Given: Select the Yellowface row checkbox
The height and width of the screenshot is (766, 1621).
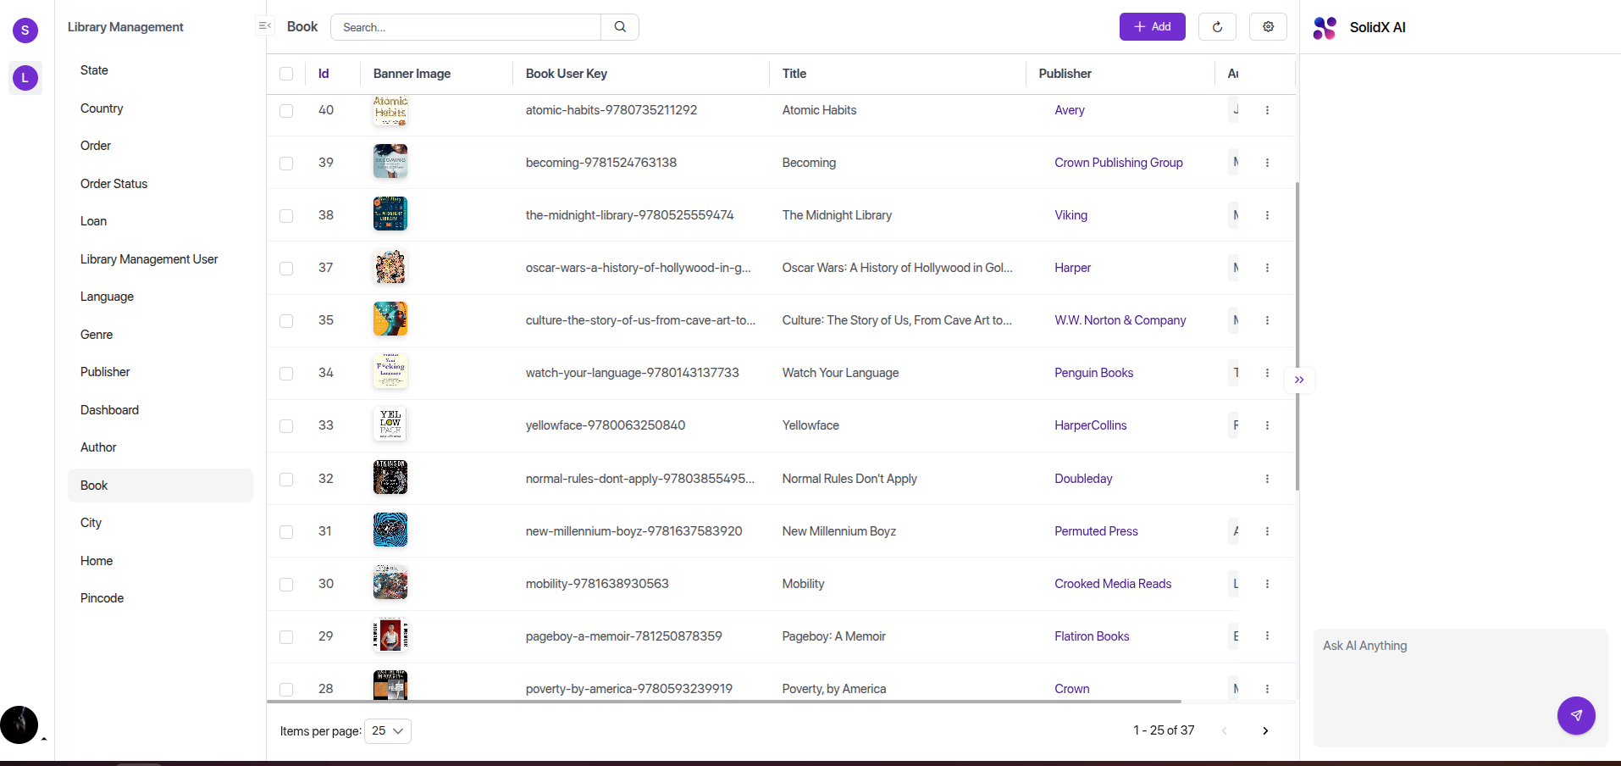Looking at the screenshot, I should [x=286, y=426].
